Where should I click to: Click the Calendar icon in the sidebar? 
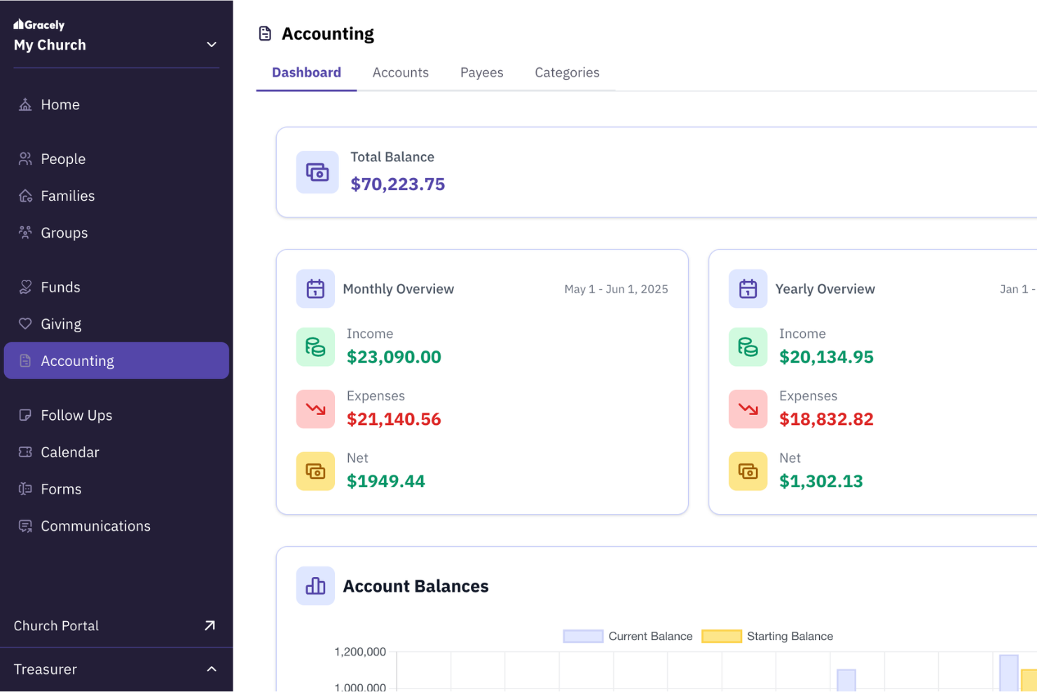25,452
